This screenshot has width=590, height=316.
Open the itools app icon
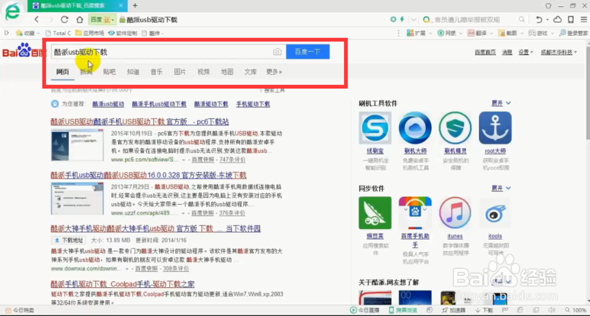pos(495,213)
